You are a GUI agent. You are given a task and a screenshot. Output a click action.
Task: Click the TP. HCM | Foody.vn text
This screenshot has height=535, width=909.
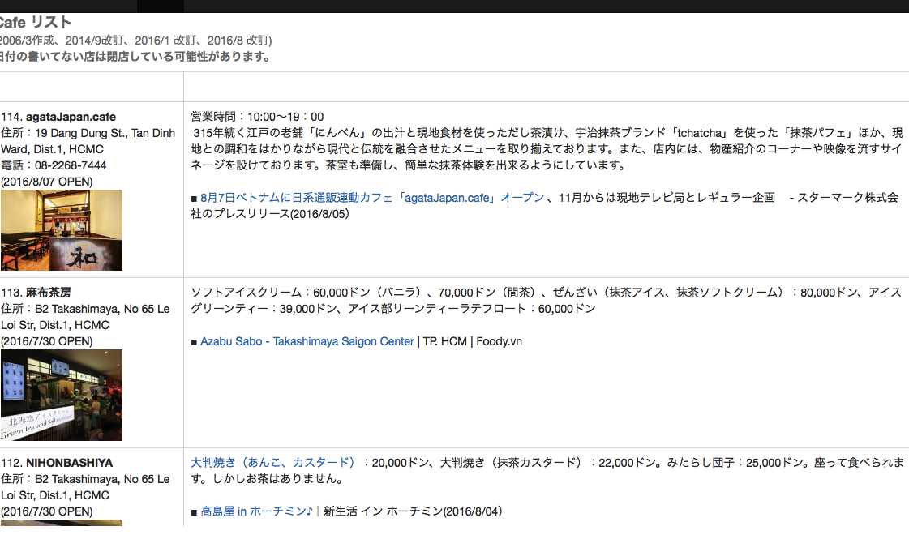[x=473, y=341]
